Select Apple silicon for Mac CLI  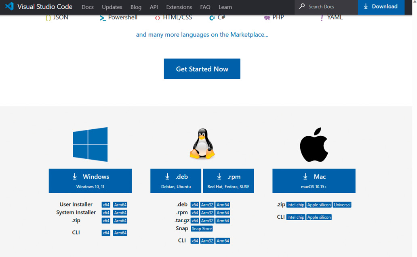click(319, 217)
